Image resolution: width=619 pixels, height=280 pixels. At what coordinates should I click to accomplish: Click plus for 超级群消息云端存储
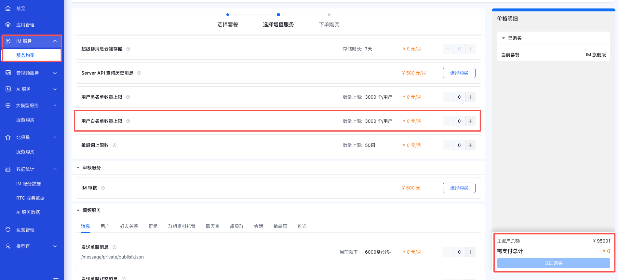click(x=470, y=49)
